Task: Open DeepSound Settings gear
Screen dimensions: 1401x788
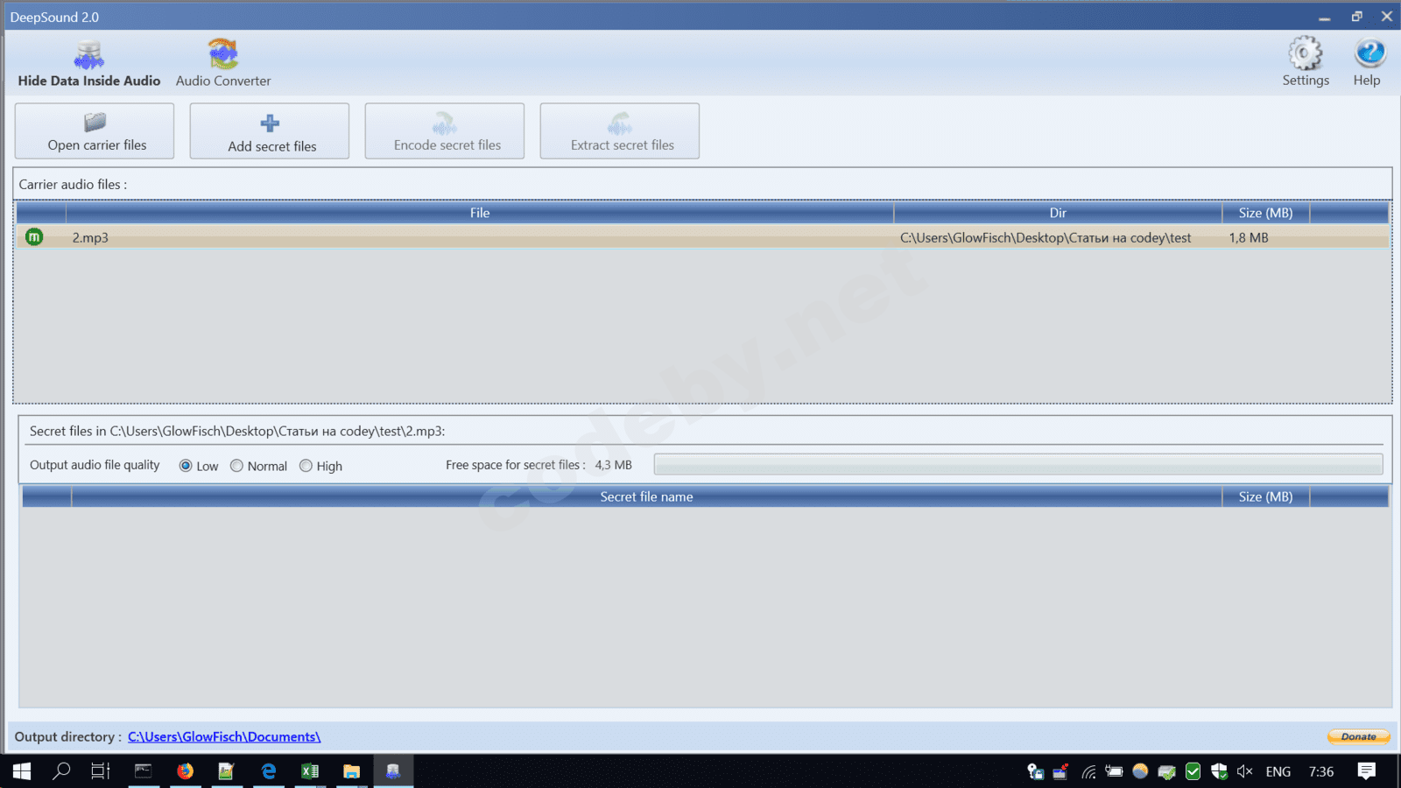Action: point(1306,62)
